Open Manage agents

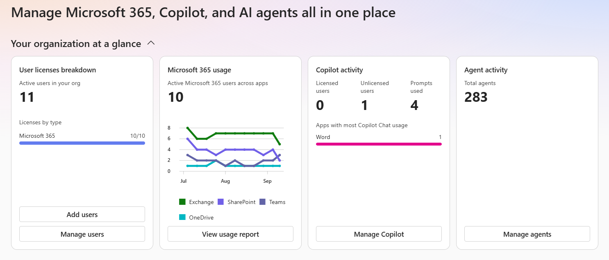pyautogui.click(x=527, y=234)
